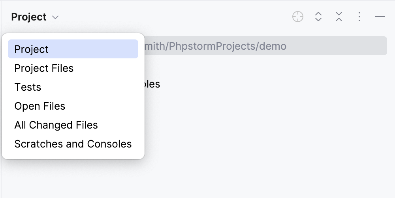Click the white popup margin above the Project option

pos(73,36)
